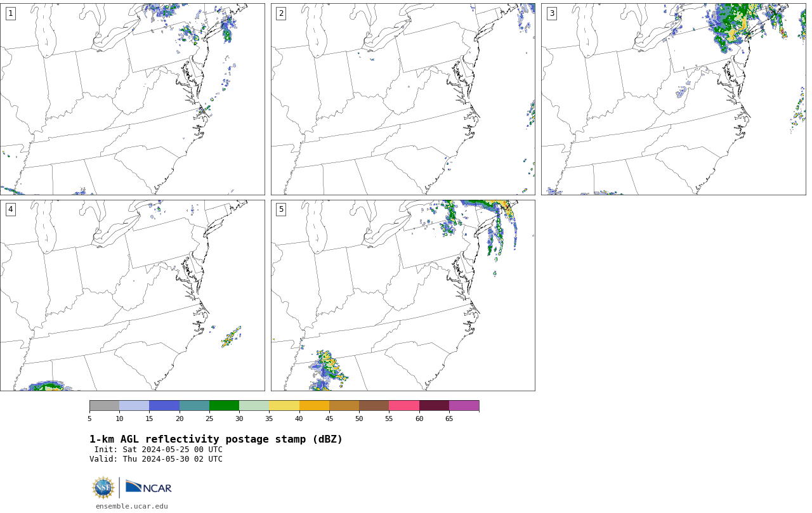Click the number 1 panel label

[10, 13]
